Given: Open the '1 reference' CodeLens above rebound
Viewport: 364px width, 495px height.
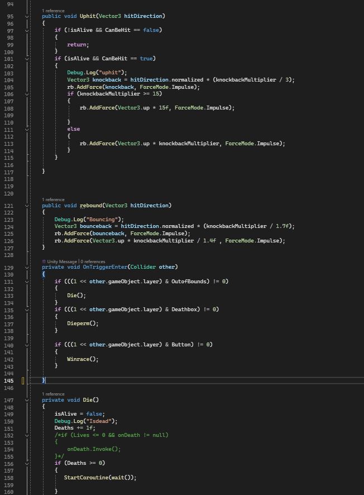Looking at the screenshot, I should pos(53,199).
